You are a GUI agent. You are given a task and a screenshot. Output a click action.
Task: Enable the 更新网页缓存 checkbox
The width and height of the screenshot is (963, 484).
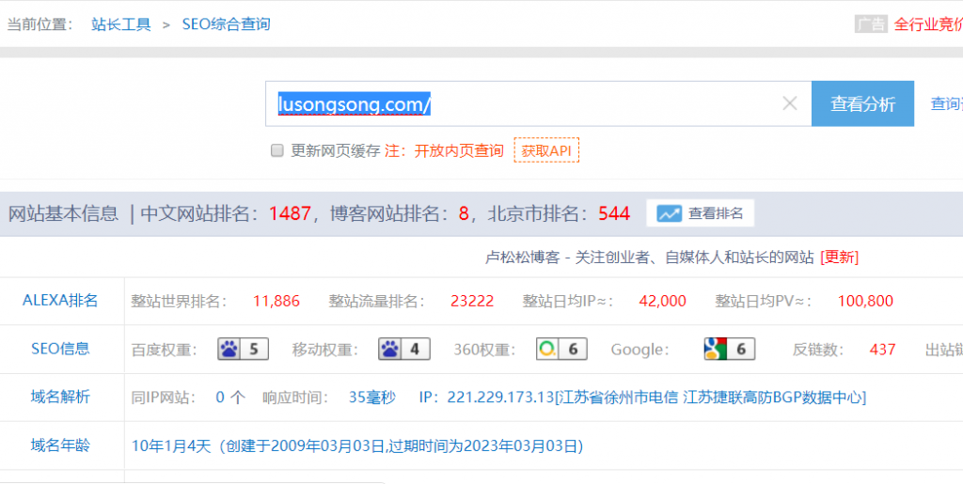277,150
